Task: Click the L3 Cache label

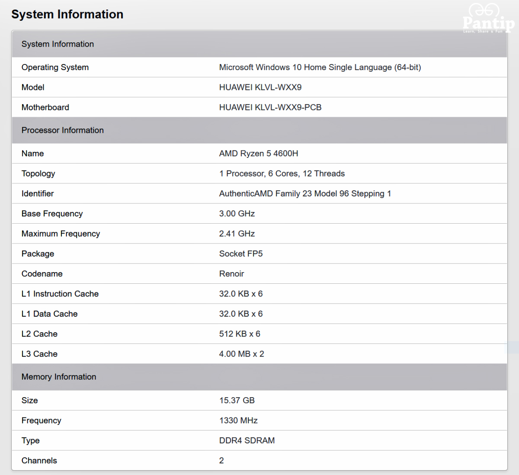Action: [x=39, y=354]
